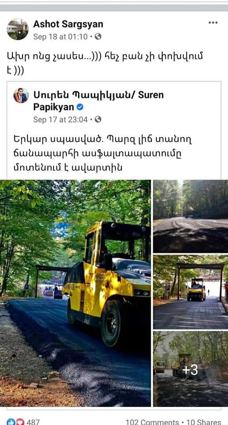Click the heart reaction icon
228x425 pixels.
(x=20, y=422)
